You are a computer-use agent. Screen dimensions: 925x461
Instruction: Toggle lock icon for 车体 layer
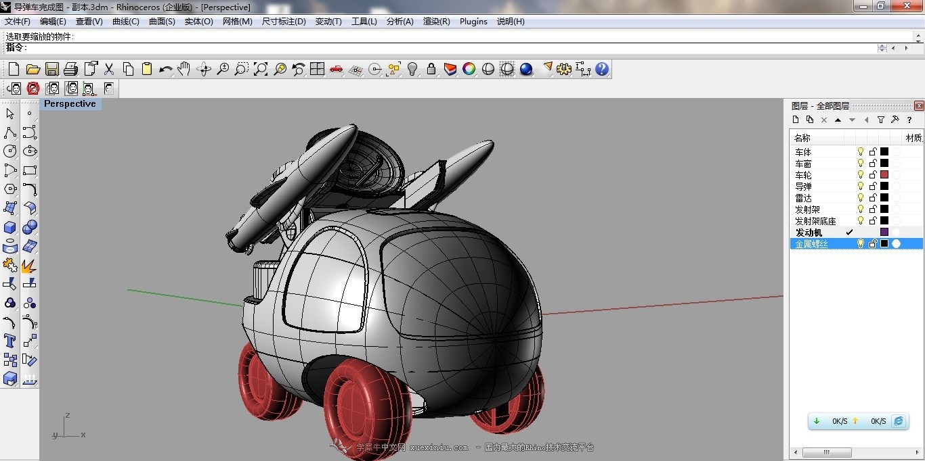point(873,152)
